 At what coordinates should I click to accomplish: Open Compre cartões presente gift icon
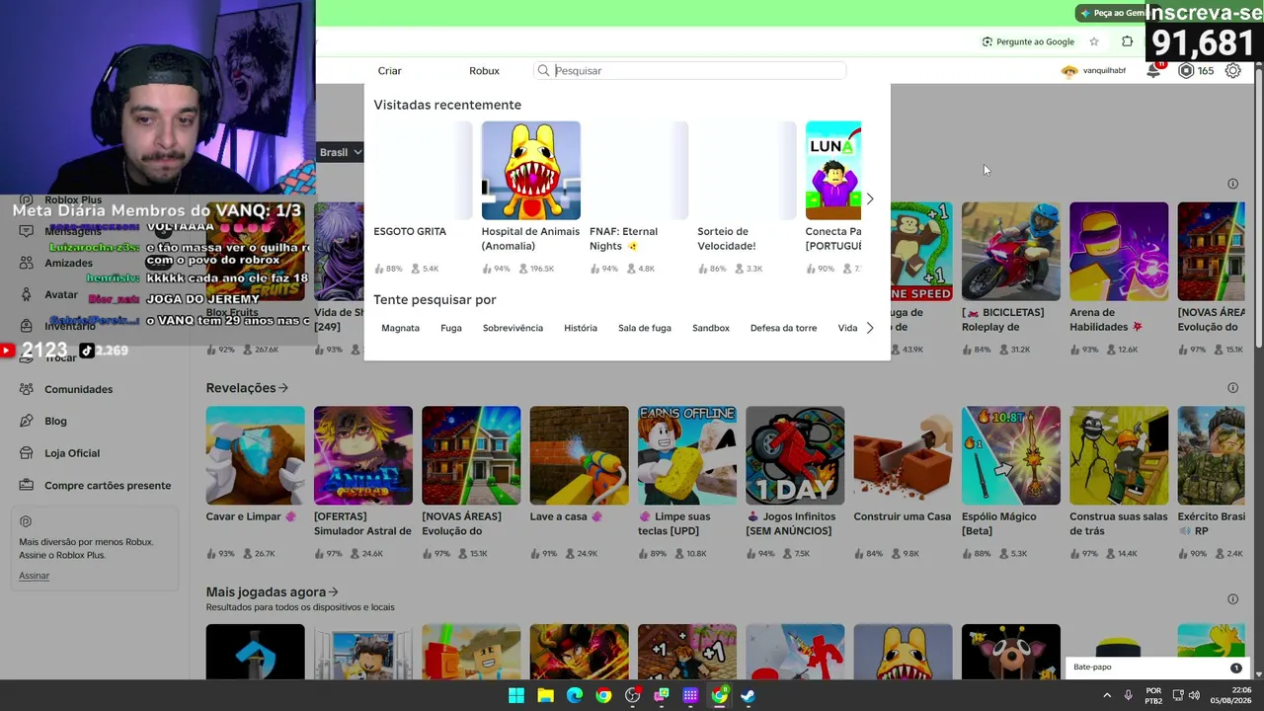[x=27, y=485]
